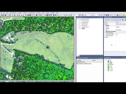Open the FILE menu
126x94 pixels.
pyautogui.click(x=4, y=13)
